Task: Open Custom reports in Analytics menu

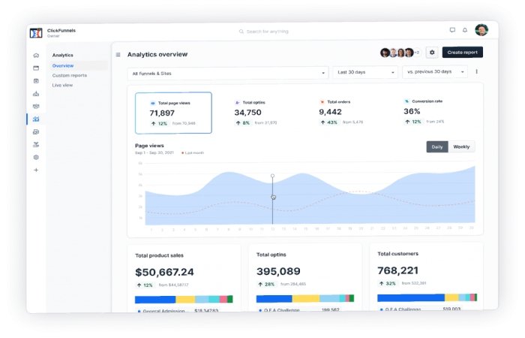Action: [x=69, y=75]
